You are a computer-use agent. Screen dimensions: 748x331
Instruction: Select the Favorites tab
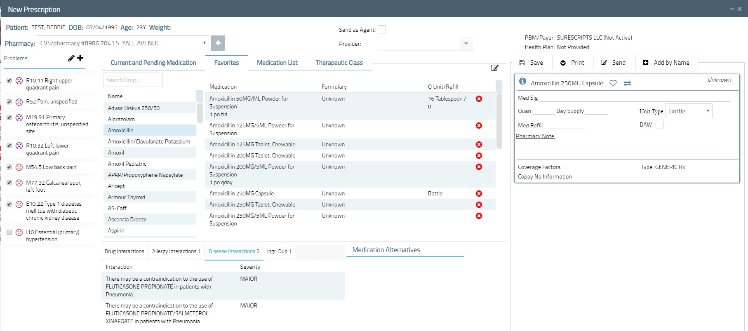coord(226,63)
